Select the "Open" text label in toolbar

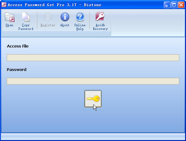coord(10,25)
